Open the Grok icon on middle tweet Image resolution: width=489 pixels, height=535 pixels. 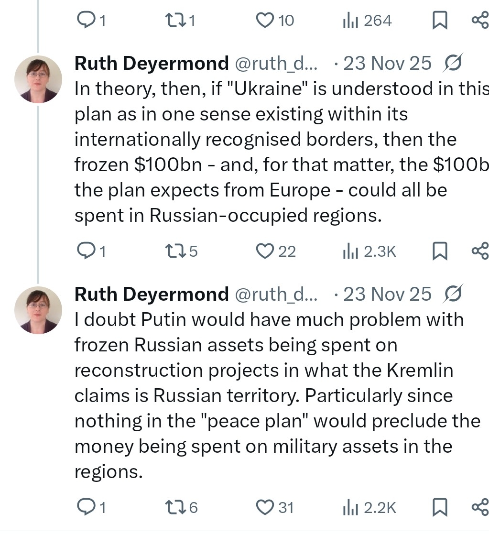pos(452,64)
